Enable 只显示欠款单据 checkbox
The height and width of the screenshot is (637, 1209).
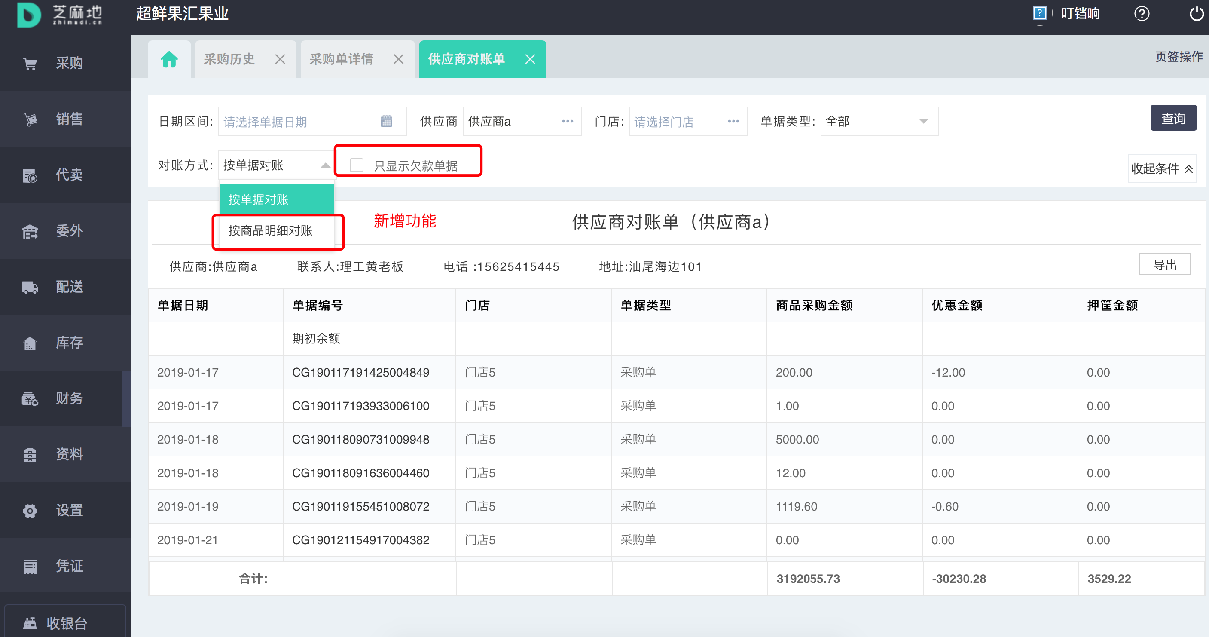(357, 165)
